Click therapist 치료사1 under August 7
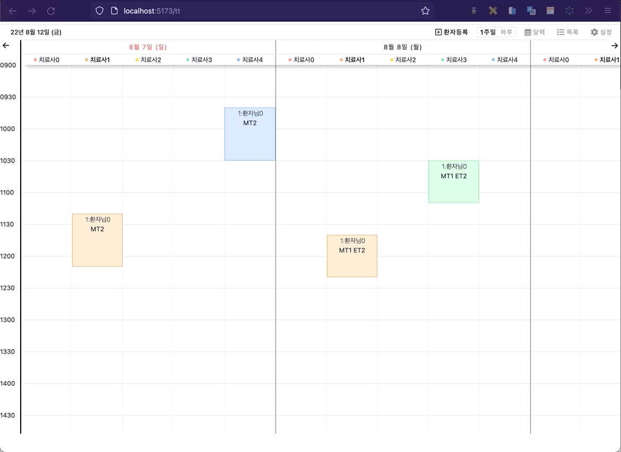 point(99,59)
